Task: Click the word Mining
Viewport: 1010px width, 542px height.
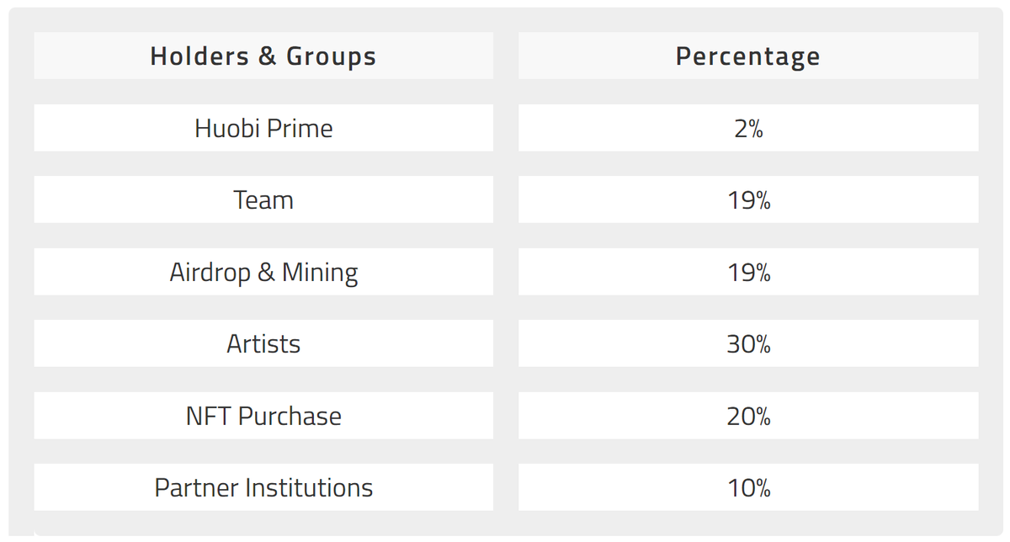Action: pyautogui.click(x=320, y=273)
